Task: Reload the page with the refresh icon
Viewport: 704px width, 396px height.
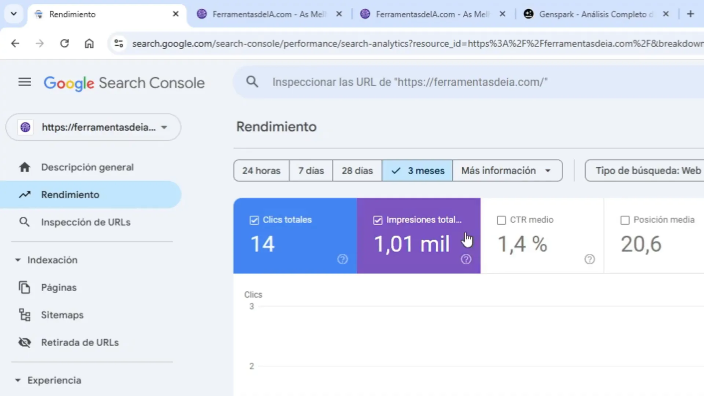Action: [x=65, y=43]
